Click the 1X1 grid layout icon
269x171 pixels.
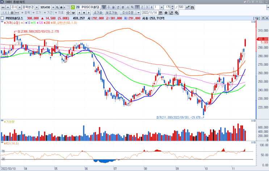coord(8,13)
